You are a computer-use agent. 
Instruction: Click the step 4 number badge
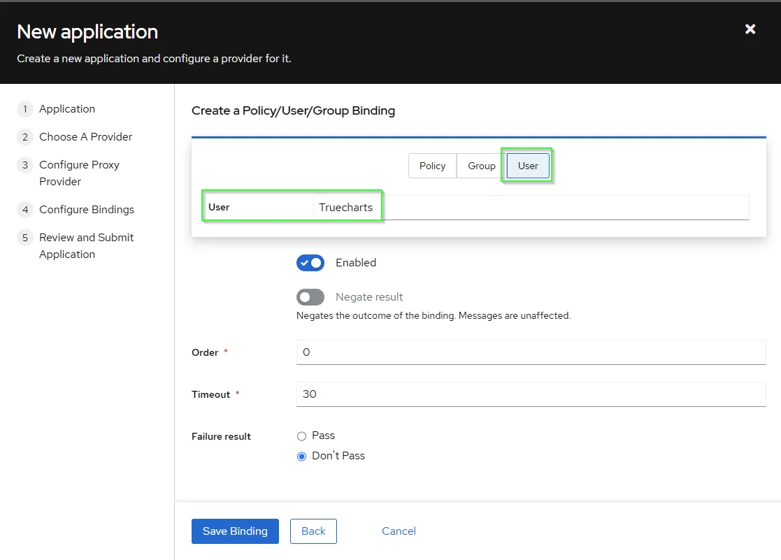[25, 210]
